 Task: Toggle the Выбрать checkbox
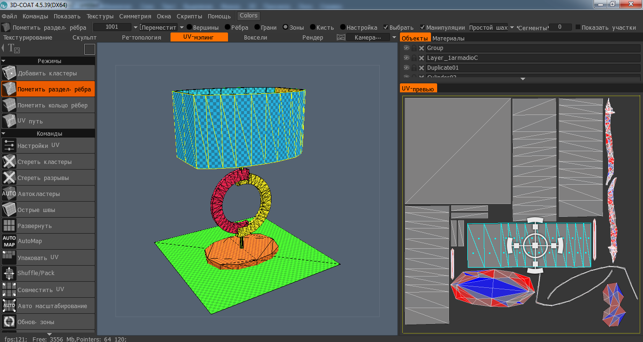386,27
